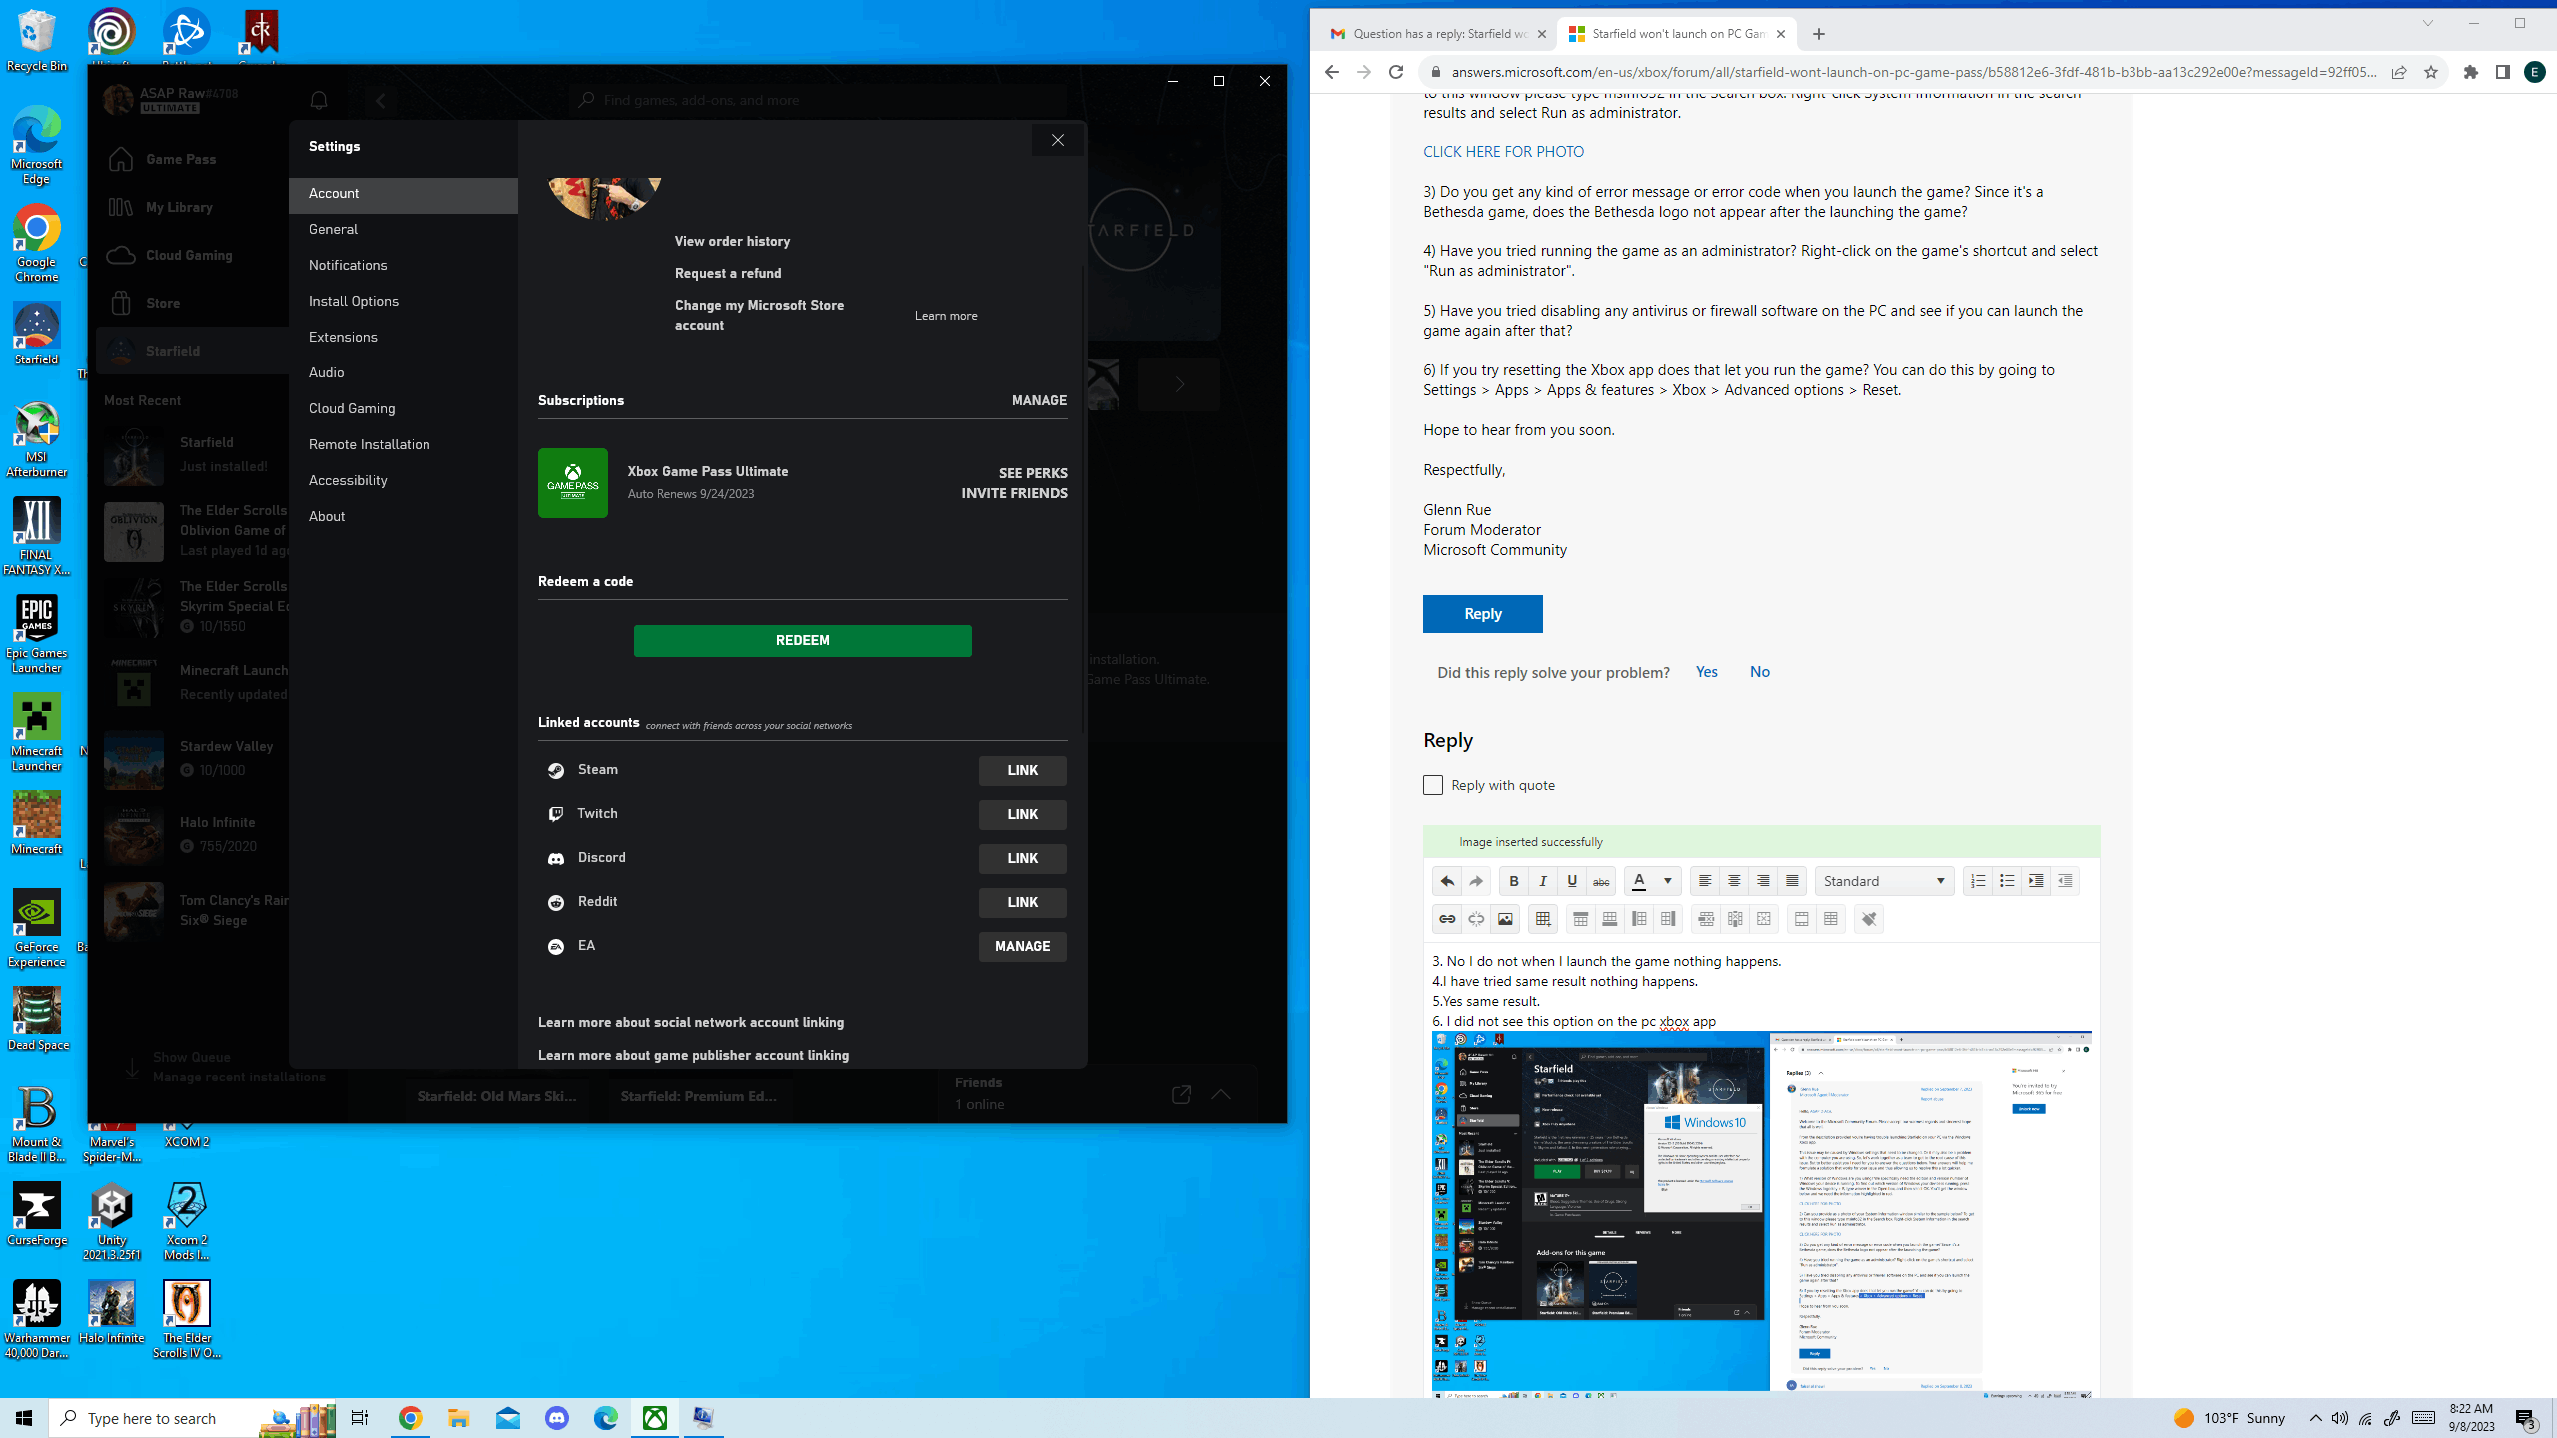Image resolution: width=2557 pixels, height=1438 pixels.
Task: Click the Yes button for solution confirmation
Action: pyautogui.click(x=1703, y=671)
